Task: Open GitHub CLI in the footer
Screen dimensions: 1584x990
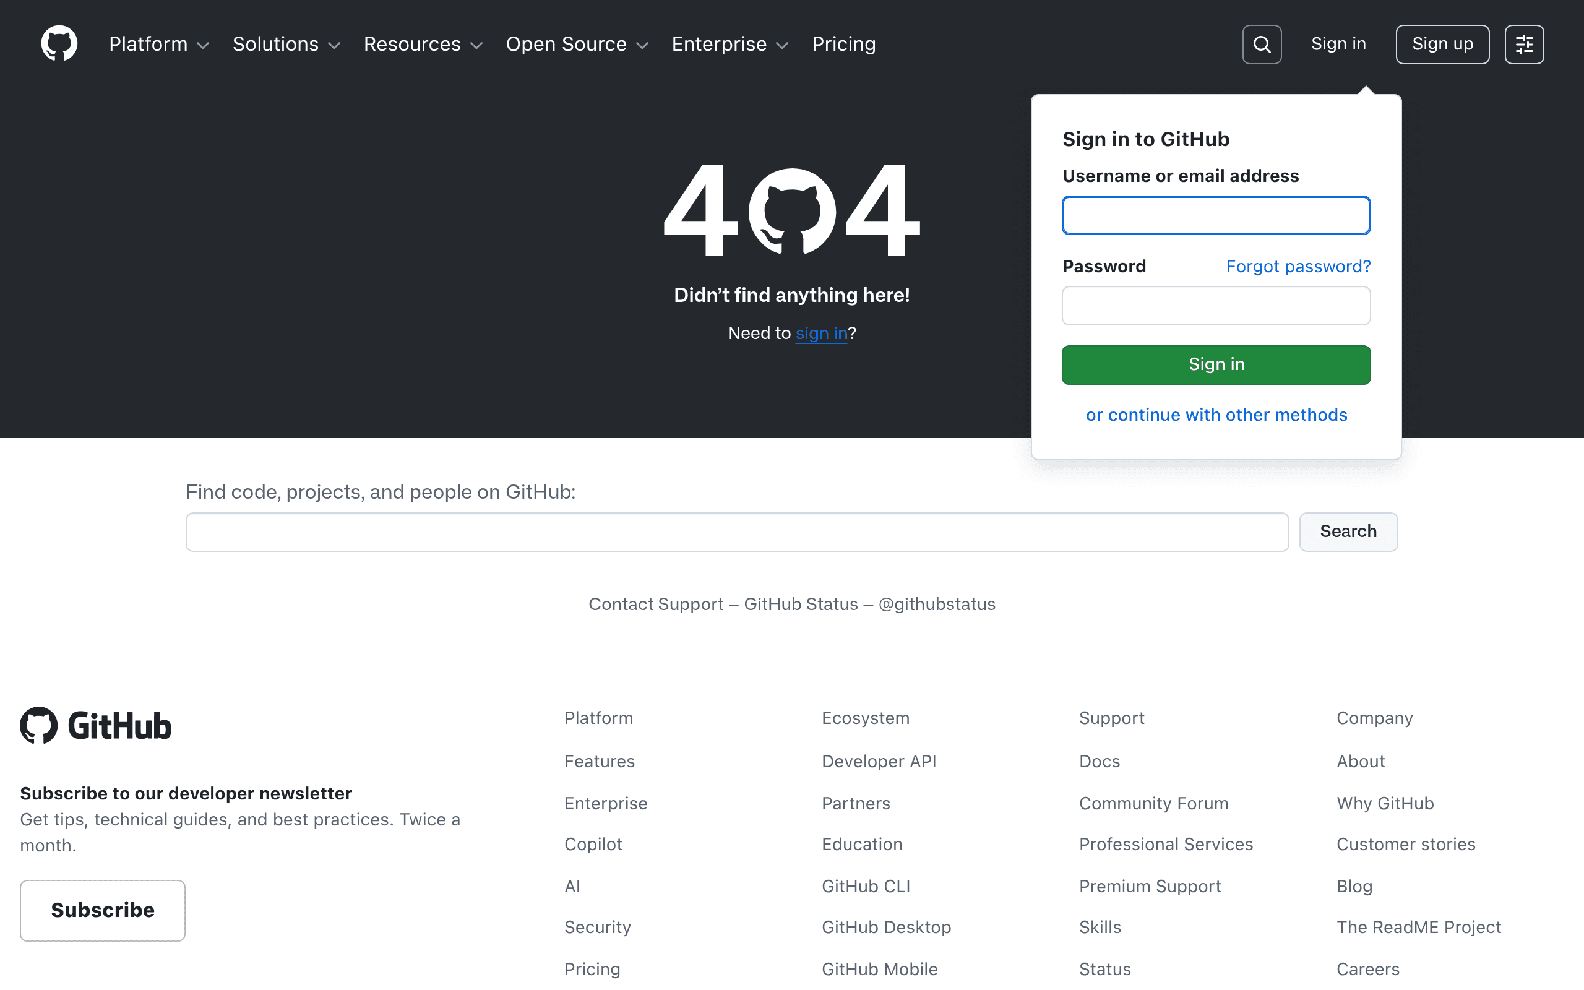Action: [866, 887]
